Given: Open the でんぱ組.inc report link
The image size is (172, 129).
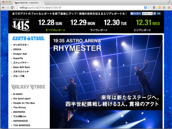Looking at the screenshot, I should click(20, 116).
